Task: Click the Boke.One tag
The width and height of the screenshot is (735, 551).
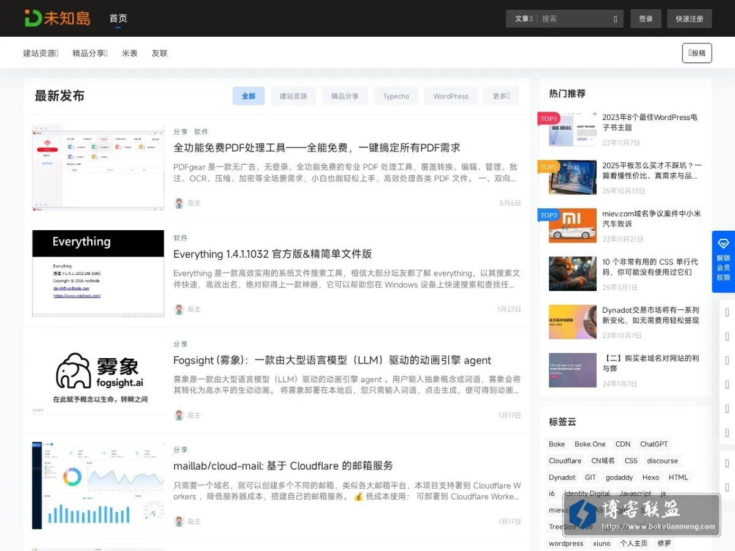Action: point(590,444)
